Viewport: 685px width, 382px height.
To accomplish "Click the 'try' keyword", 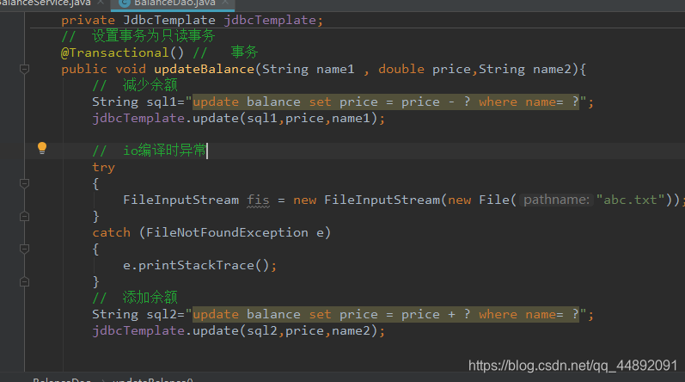I will tap(103, 168).
